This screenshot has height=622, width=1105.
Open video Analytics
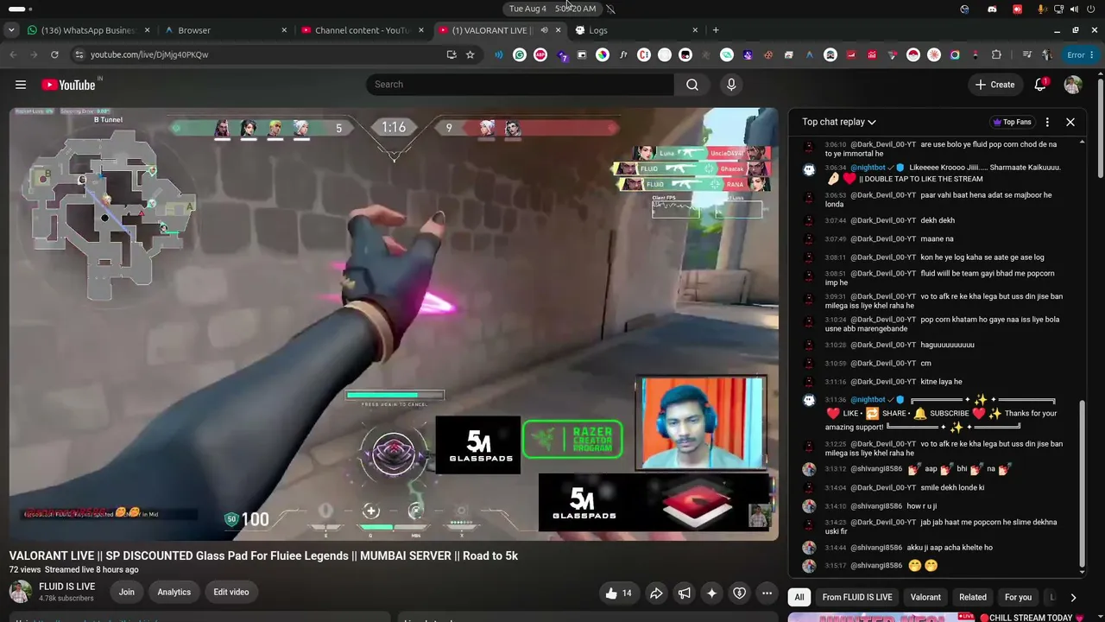click(174, 593)
